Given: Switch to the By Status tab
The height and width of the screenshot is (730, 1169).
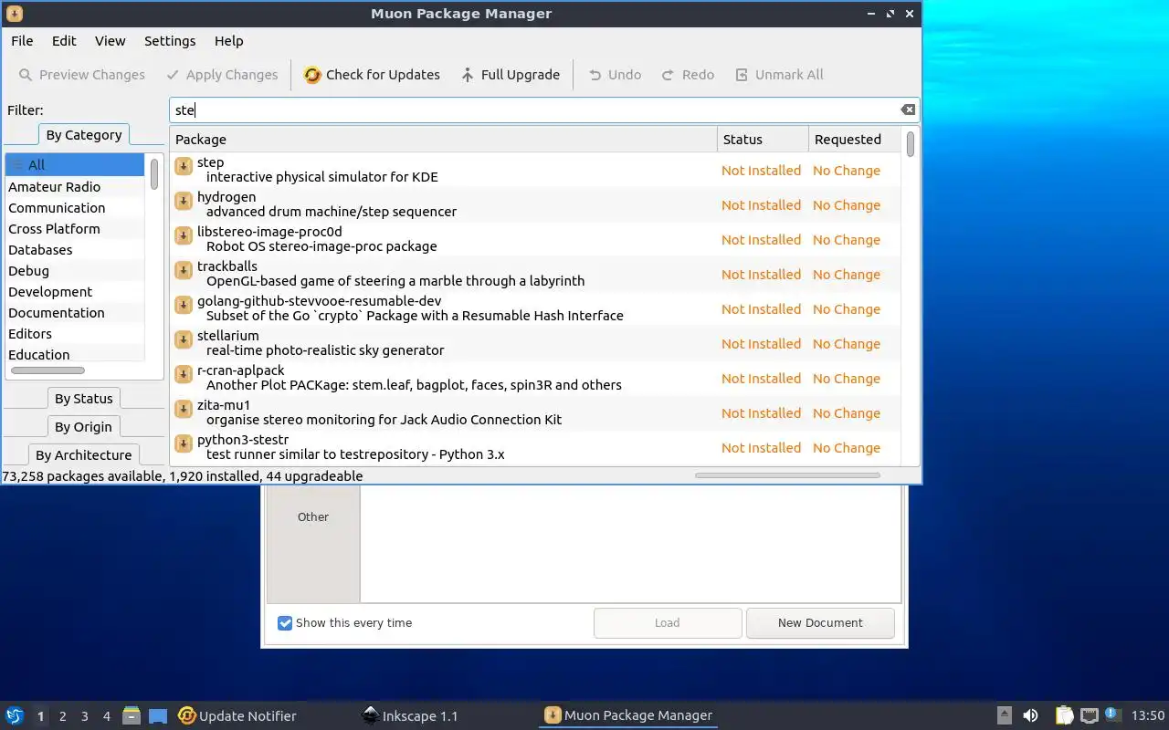Looking at the screenshot, I should pyautogui.click(x=84, y=399).
